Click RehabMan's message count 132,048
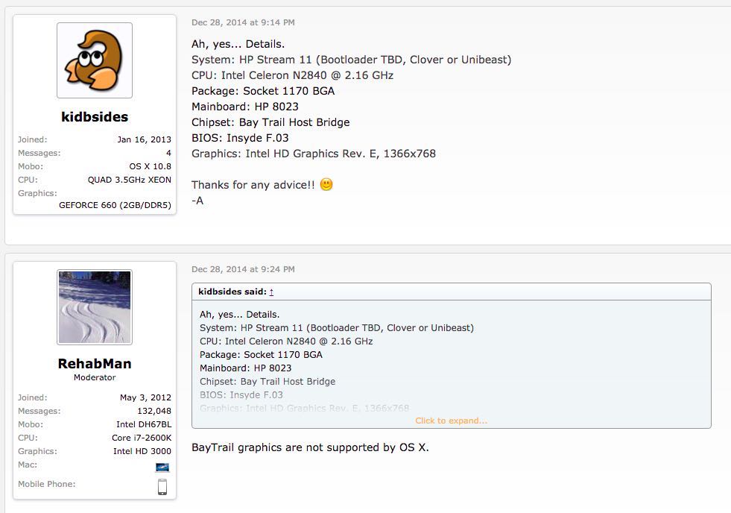The height and width of the screenshot is (513, 731). [x=154, y=411]
